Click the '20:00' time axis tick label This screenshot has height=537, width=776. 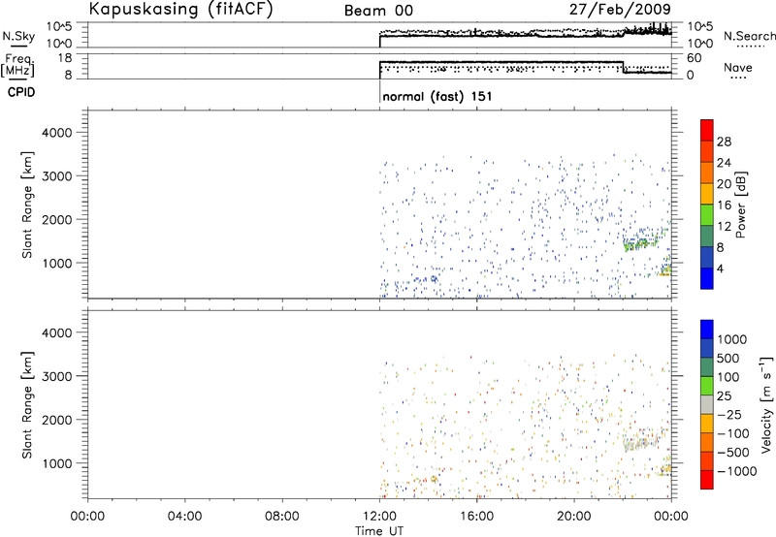point(574,517)
